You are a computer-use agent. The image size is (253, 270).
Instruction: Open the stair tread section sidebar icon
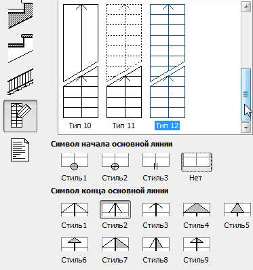[20, 48]
